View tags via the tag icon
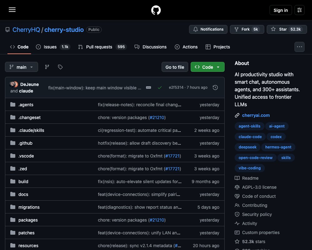312x250 pixels. click(60, 67)
